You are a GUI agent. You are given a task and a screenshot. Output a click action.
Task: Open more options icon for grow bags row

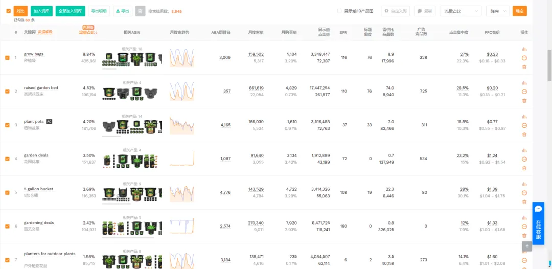(x=524, y=58)
